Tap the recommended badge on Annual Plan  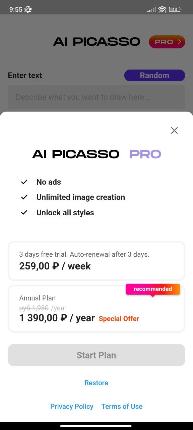153,289
